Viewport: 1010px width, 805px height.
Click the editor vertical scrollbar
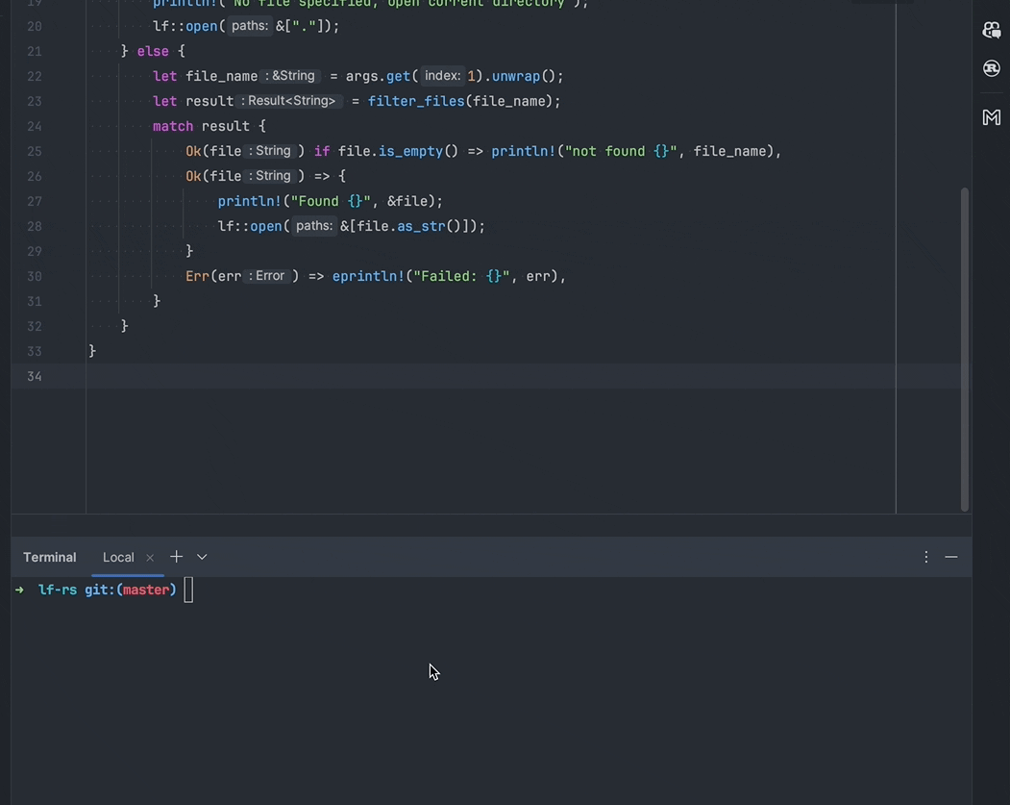click(x=964, y=349)
